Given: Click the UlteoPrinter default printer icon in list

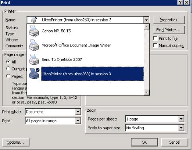Looking at the screenshot, I should coord(34,74).
